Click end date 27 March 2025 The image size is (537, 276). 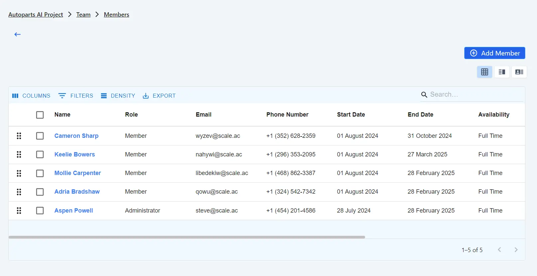(x=427, y=154)
